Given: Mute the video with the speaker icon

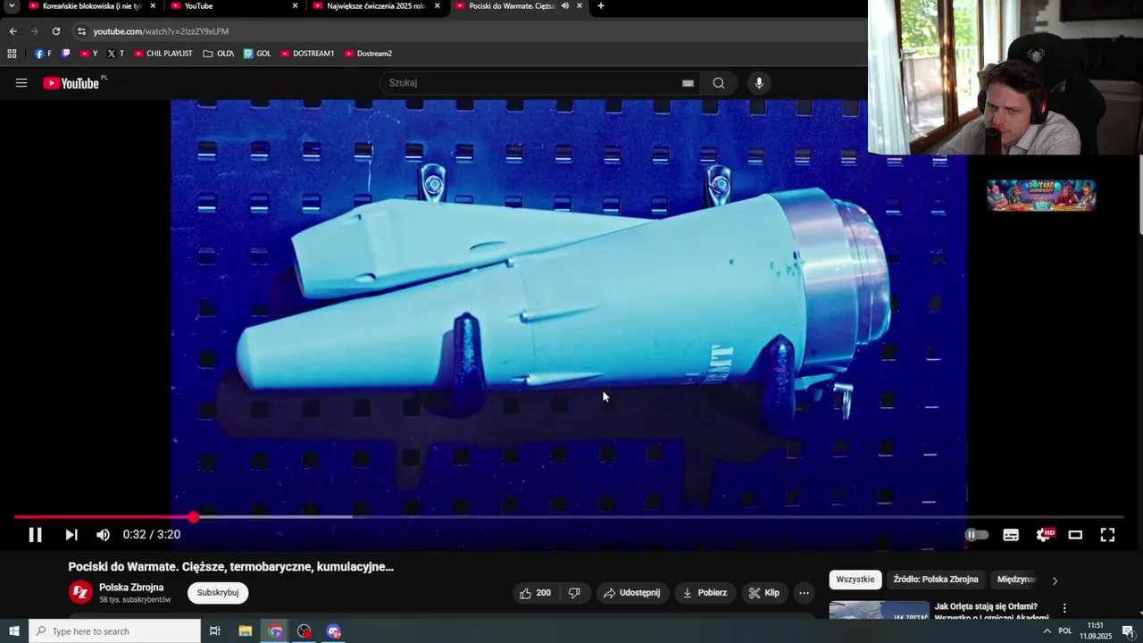Looking at the screenshot, I should [103, 535].
